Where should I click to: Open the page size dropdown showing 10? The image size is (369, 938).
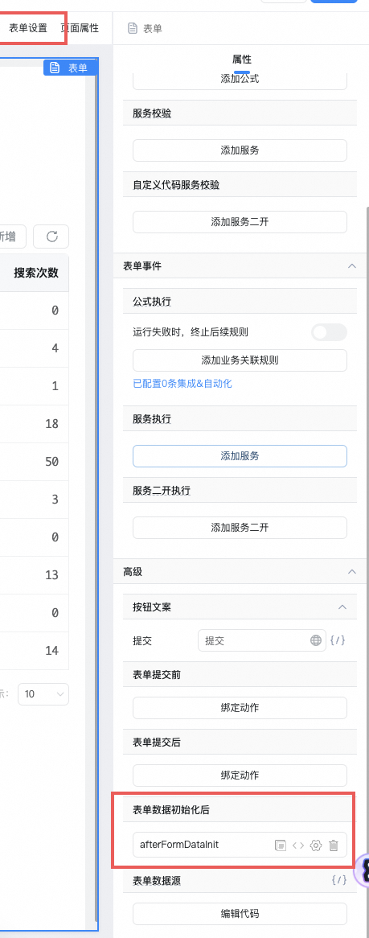point(43,694)
